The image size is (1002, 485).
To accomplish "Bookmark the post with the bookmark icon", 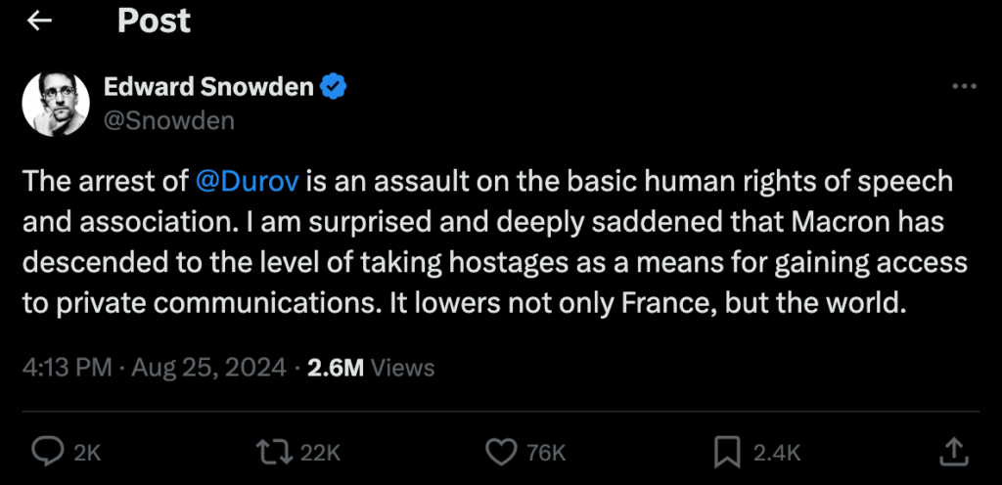I will coord(726,451).
